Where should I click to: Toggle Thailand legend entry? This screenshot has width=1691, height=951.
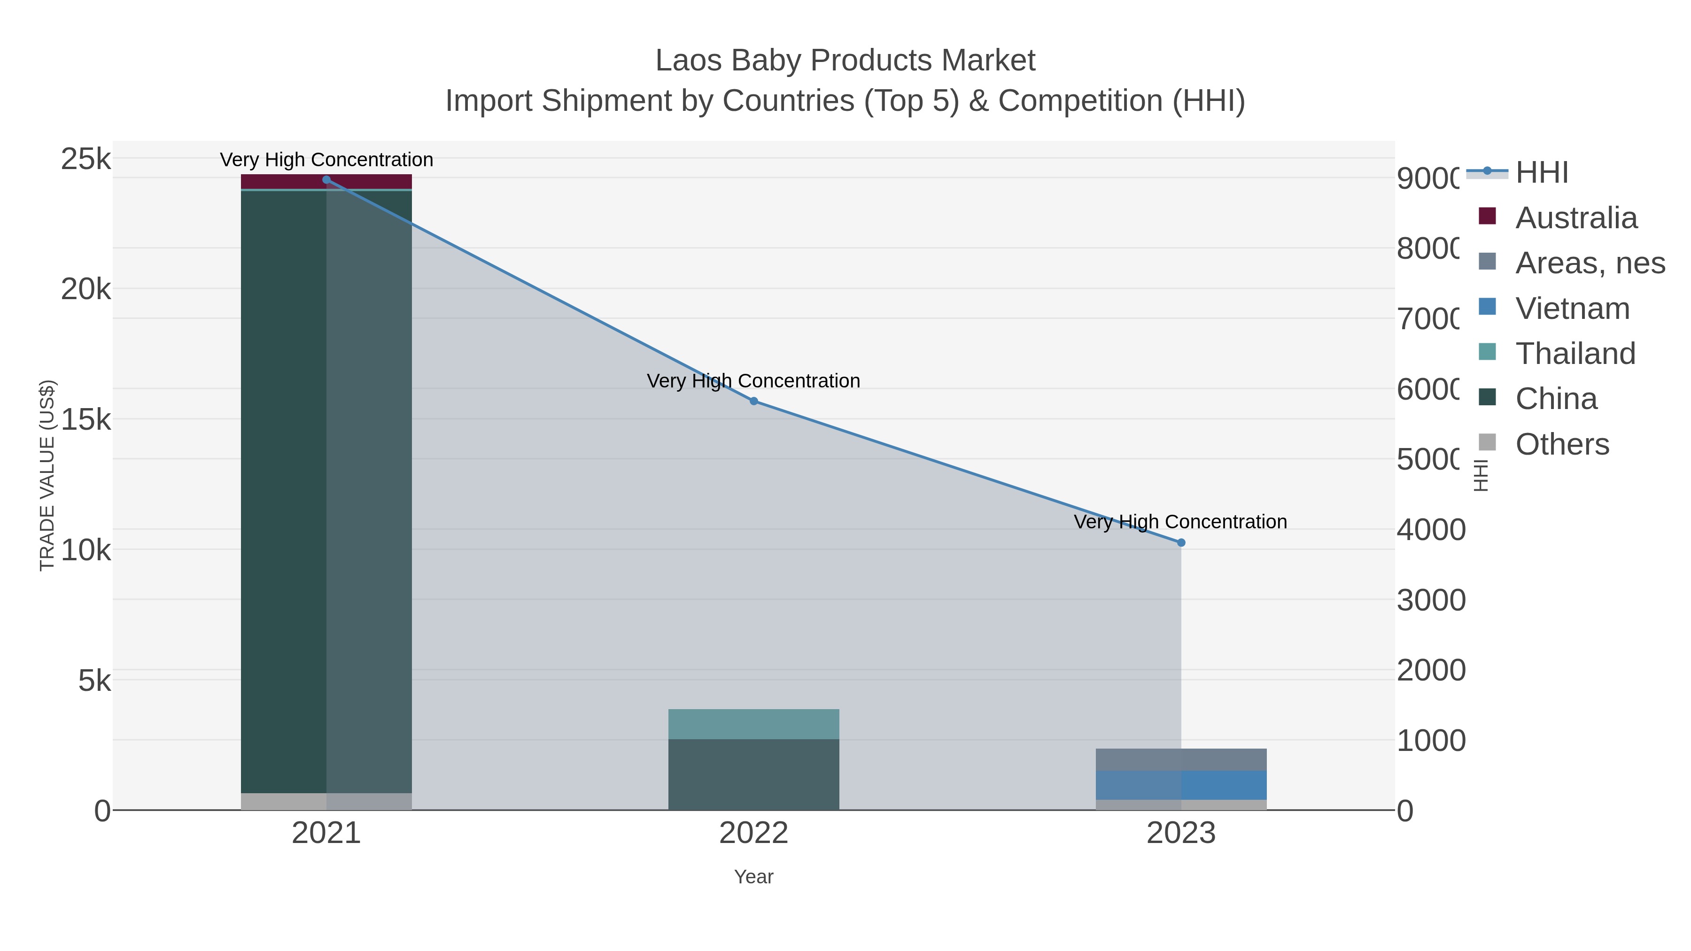(x=1557, y=354)
